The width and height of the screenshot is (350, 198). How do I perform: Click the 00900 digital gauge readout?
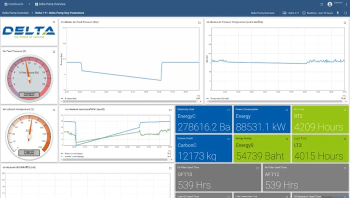tap(29, 94)
